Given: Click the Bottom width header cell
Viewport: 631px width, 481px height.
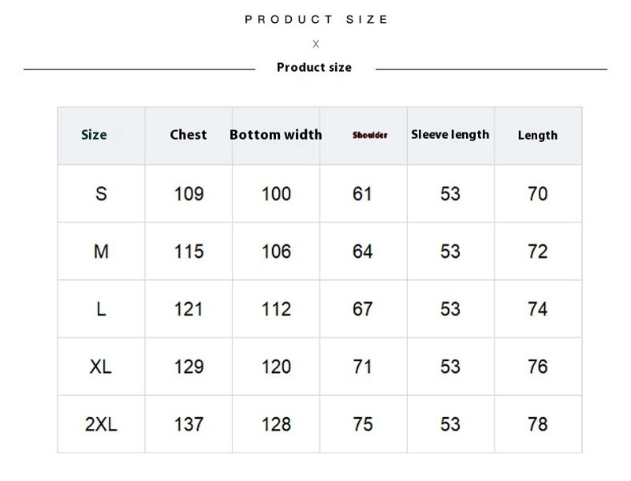Looking at the screenshot, I should 276,135.
